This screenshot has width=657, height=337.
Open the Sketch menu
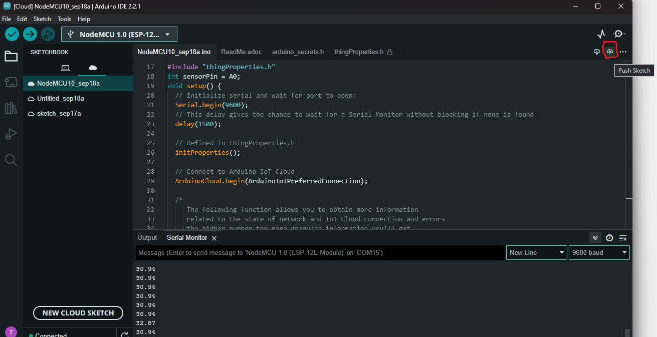[x=42, y=19]
